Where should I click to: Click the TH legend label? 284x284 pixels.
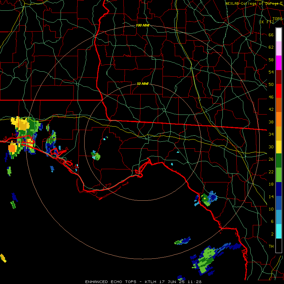tap(271, 246)
